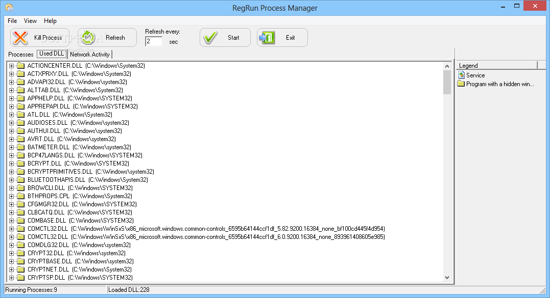Click the Refresh every seconds field
Viewport: 550px width, 298px height.
[154, 41]
